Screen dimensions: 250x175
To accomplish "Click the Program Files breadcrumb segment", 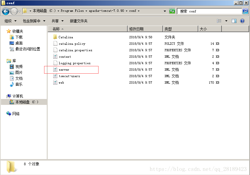I will 72,11.
